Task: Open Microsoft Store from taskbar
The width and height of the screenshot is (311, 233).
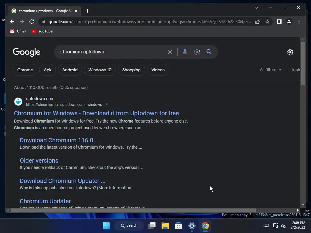Action: click(x=178, y=226)
